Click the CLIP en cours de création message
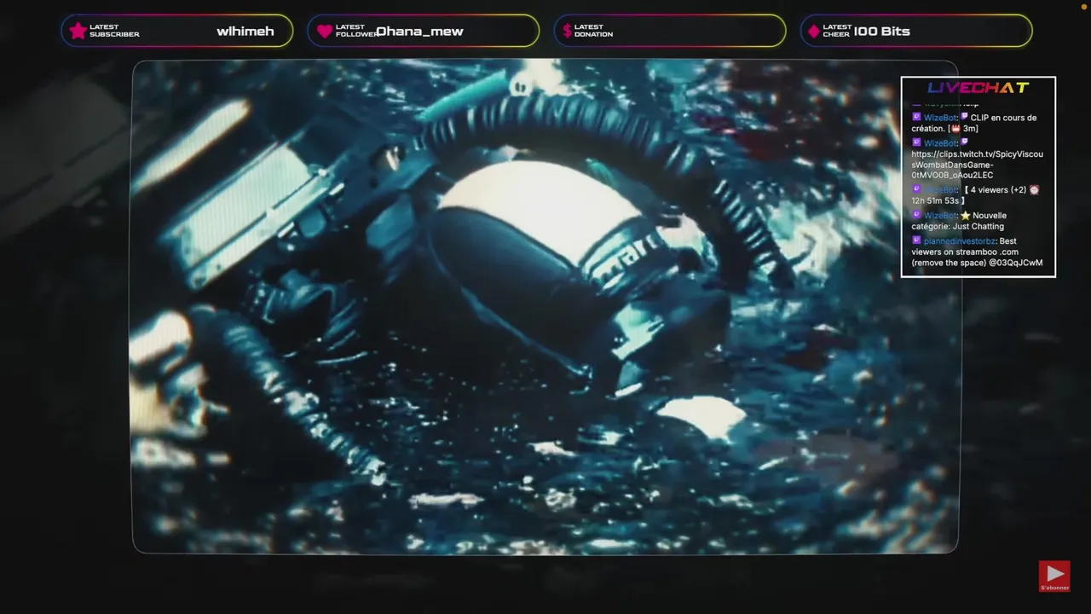 974,123
